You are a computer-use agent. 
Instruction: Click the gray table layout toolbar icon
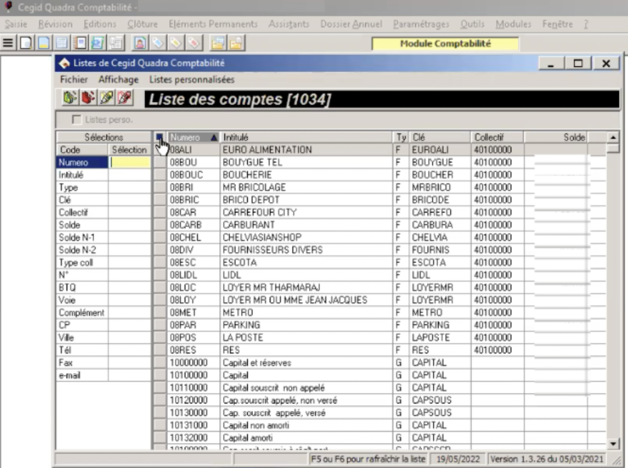pos(116,43)
